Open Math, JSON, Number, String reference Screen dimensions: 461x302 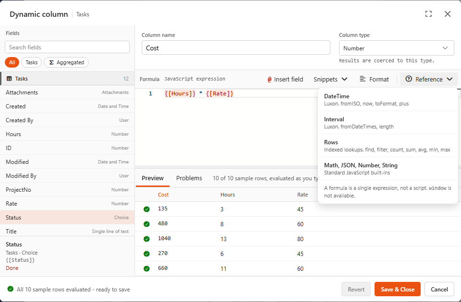point(388,169)
